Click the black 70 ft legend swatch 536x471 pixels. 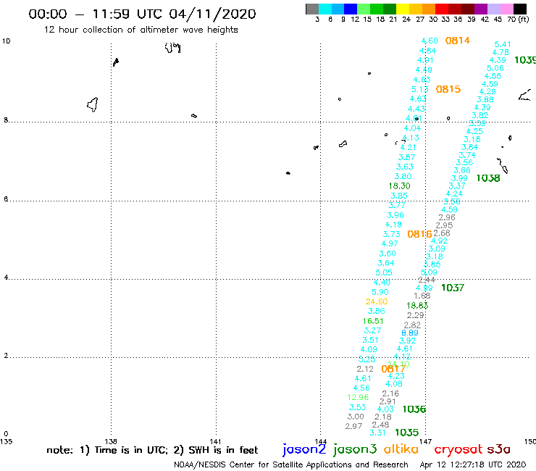click(519, 9)
